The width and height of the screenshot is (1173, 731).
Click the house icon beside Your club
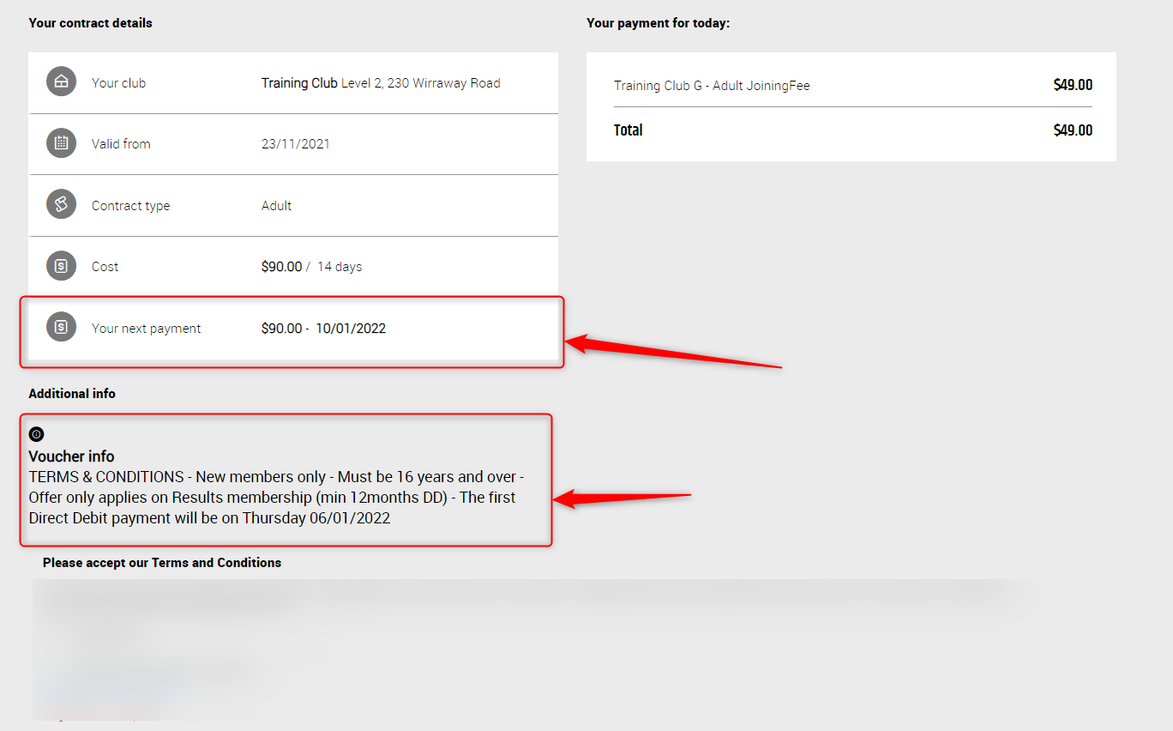coord(61,82)
